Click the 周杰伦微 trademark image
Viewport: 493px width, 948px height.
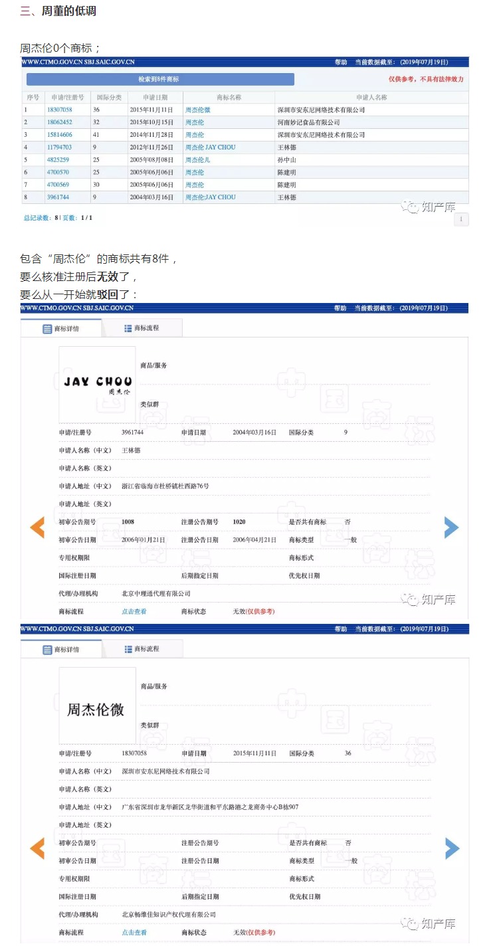(97, 706)
